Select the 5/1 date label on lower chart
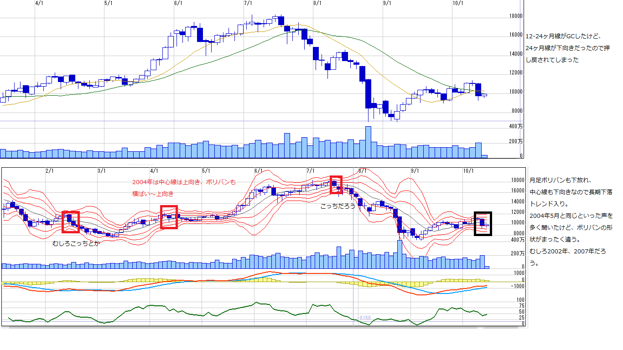Viewport: 623px width, 350px height. point(206,171)
